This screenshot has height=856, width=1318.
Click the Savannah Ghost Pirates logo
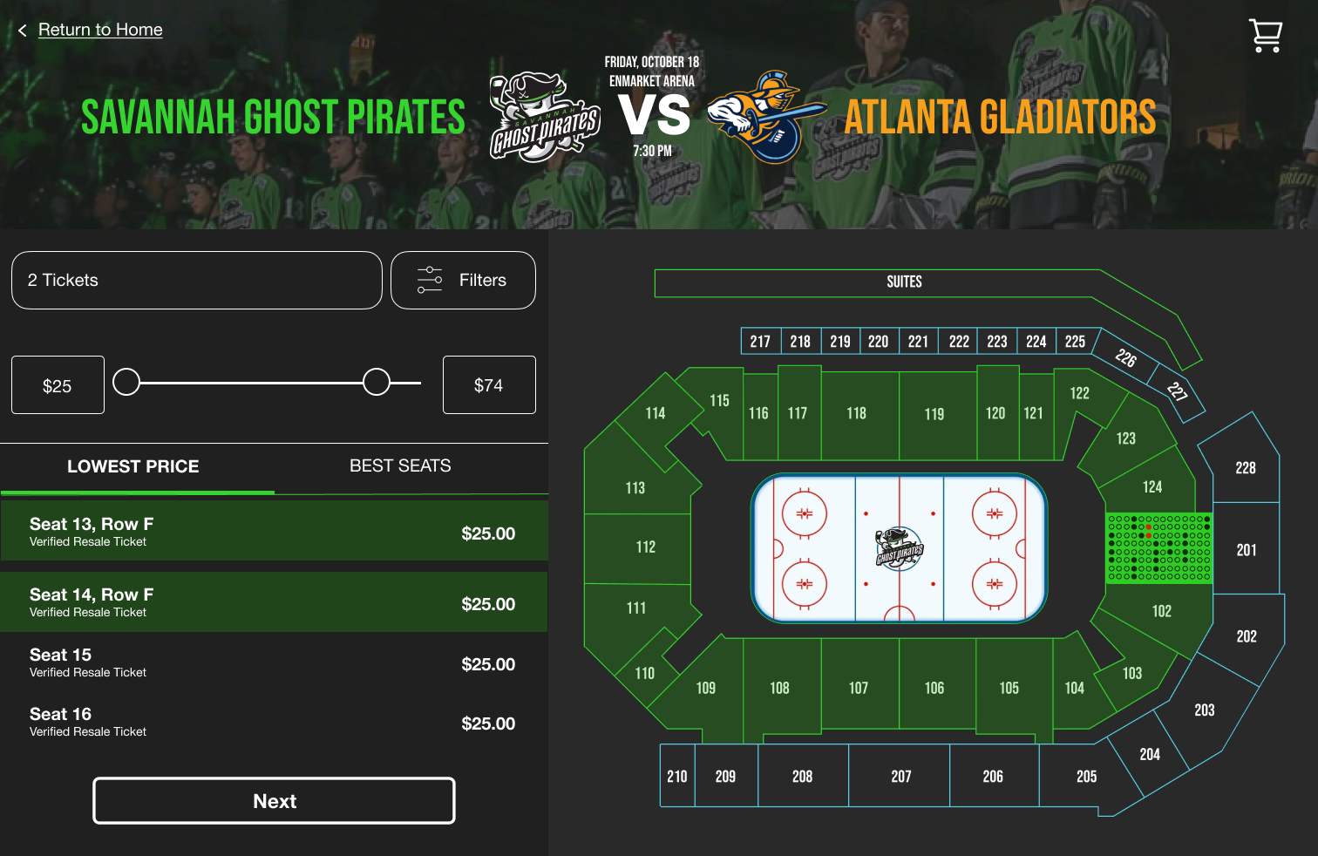545,117
